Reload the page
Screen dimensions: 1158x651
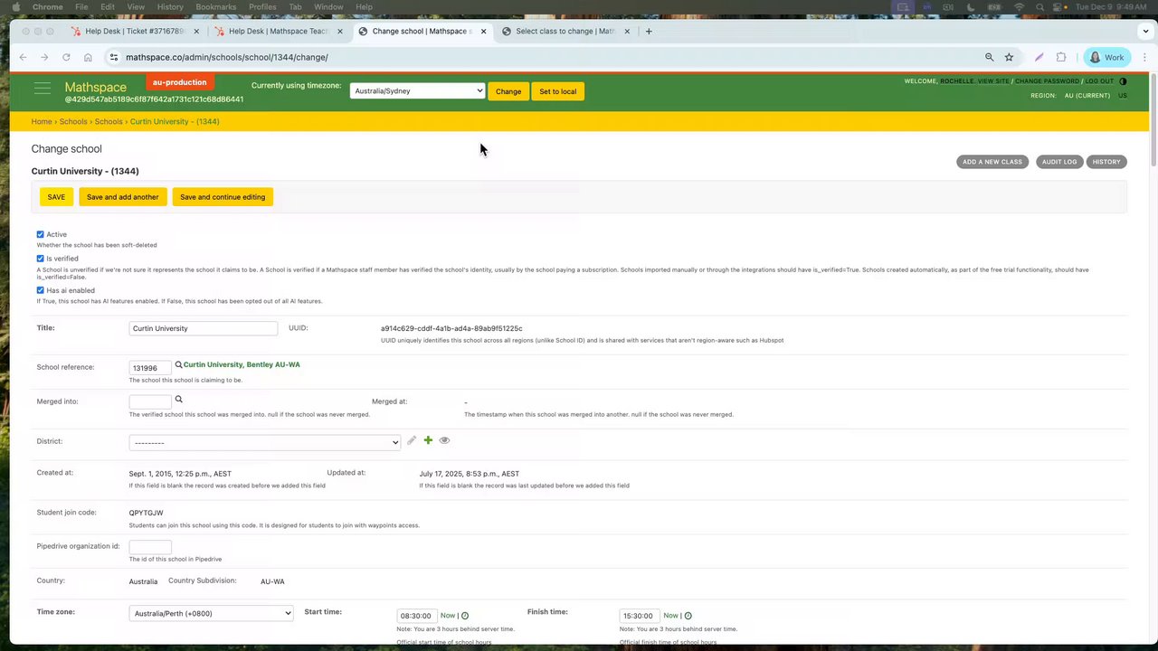(x=66, y=57)
